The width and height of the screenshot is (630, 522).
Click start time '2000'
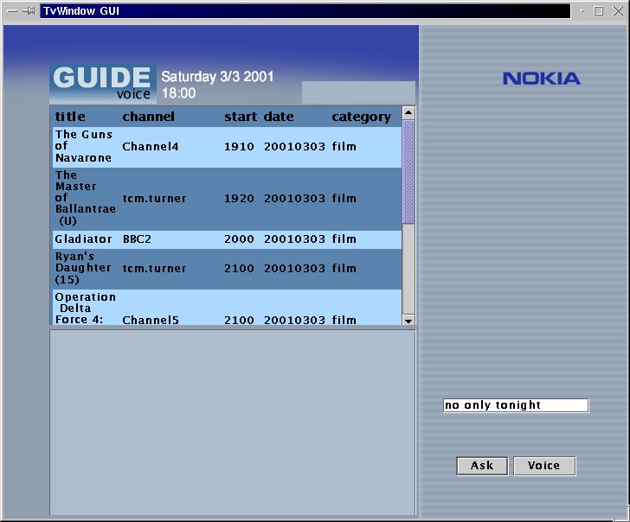tap(239, 239)
